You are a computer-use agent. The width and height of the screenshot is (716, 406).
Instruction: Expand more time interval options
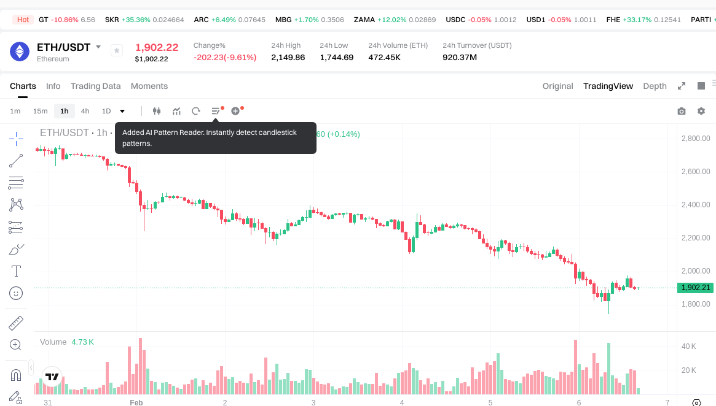[x=122, y=111]
